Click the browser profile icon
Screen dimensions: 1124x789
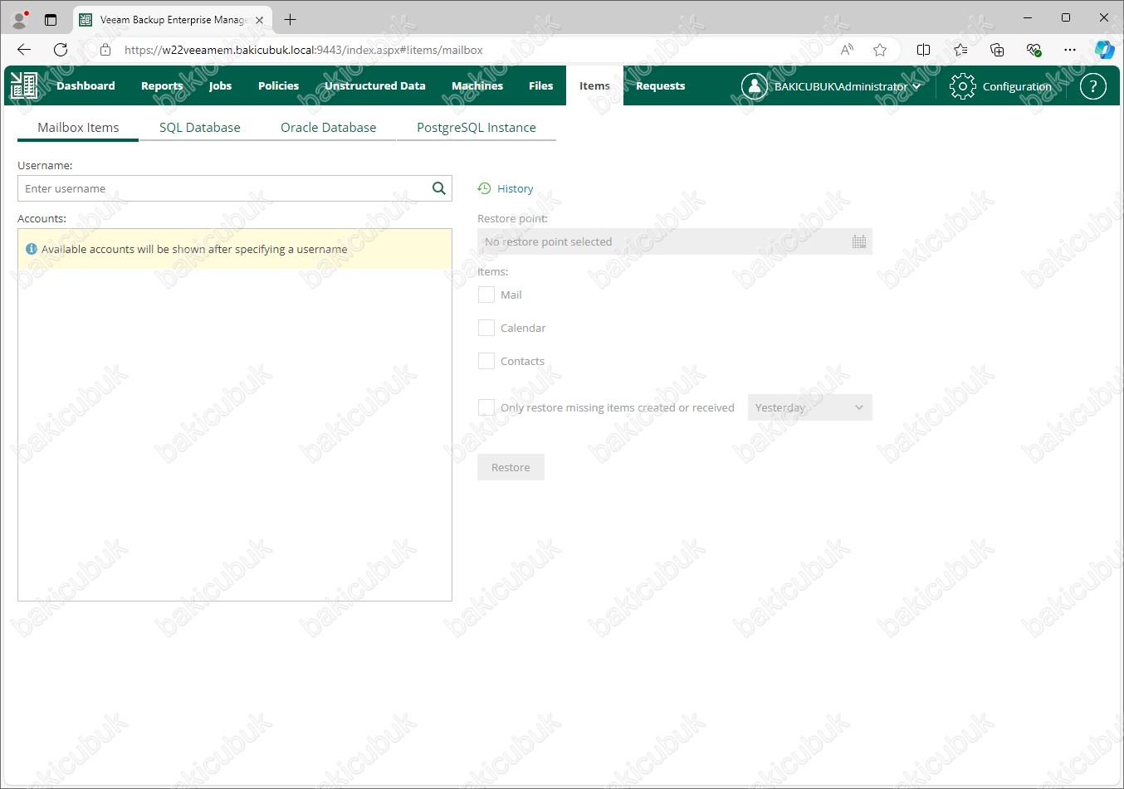20,19
